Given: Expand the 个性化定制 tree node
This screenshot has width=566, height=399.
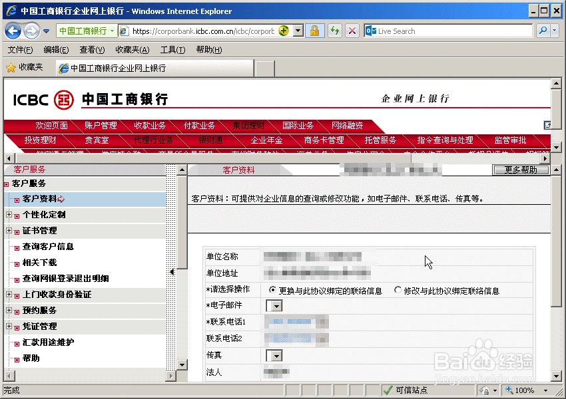Looking at the screenshot, I should click(9, 214).
